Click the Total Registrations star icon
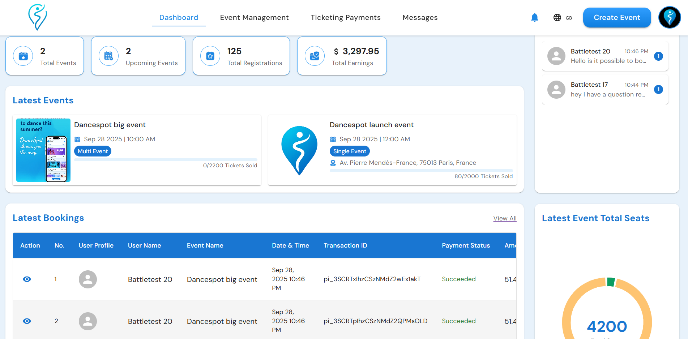This screenshot has width=688, height=339. pos(210,56)
